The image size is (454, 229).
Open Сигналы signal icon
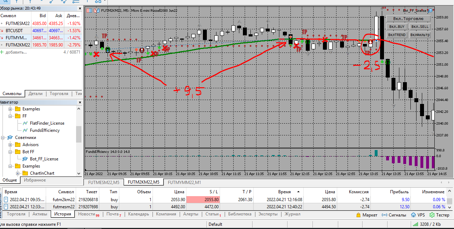pos(385,215)
